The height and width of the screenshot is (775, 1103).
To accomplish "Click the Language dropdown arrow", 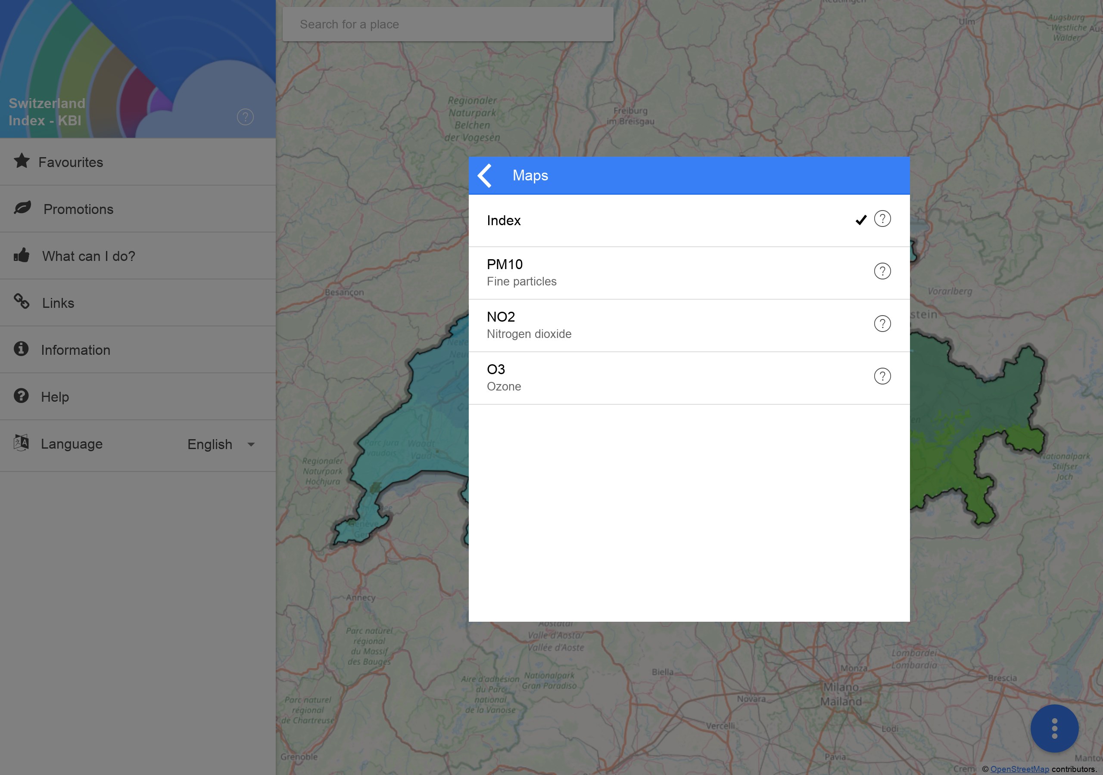I will pyautogui.click(x=251, y=445).
